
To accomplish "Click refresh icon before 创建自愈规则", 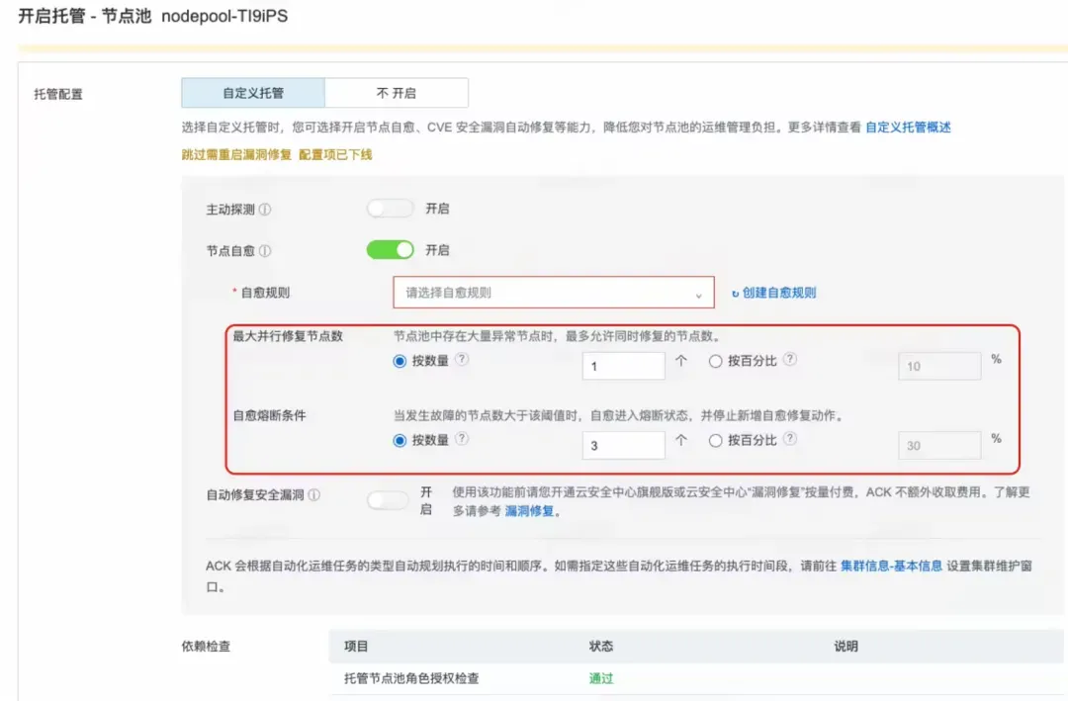I will point(735,294).
